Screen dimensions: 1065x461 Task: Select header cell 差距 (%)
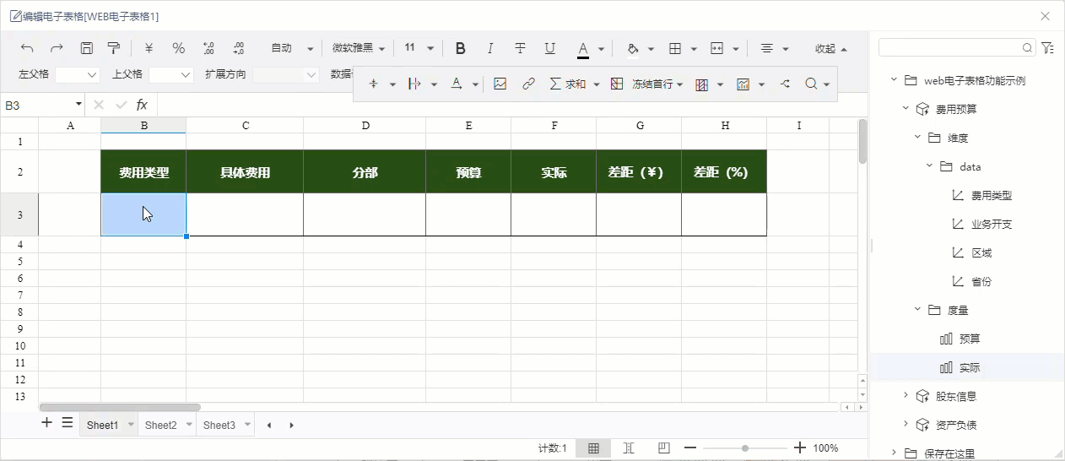[x=724, y=172]
